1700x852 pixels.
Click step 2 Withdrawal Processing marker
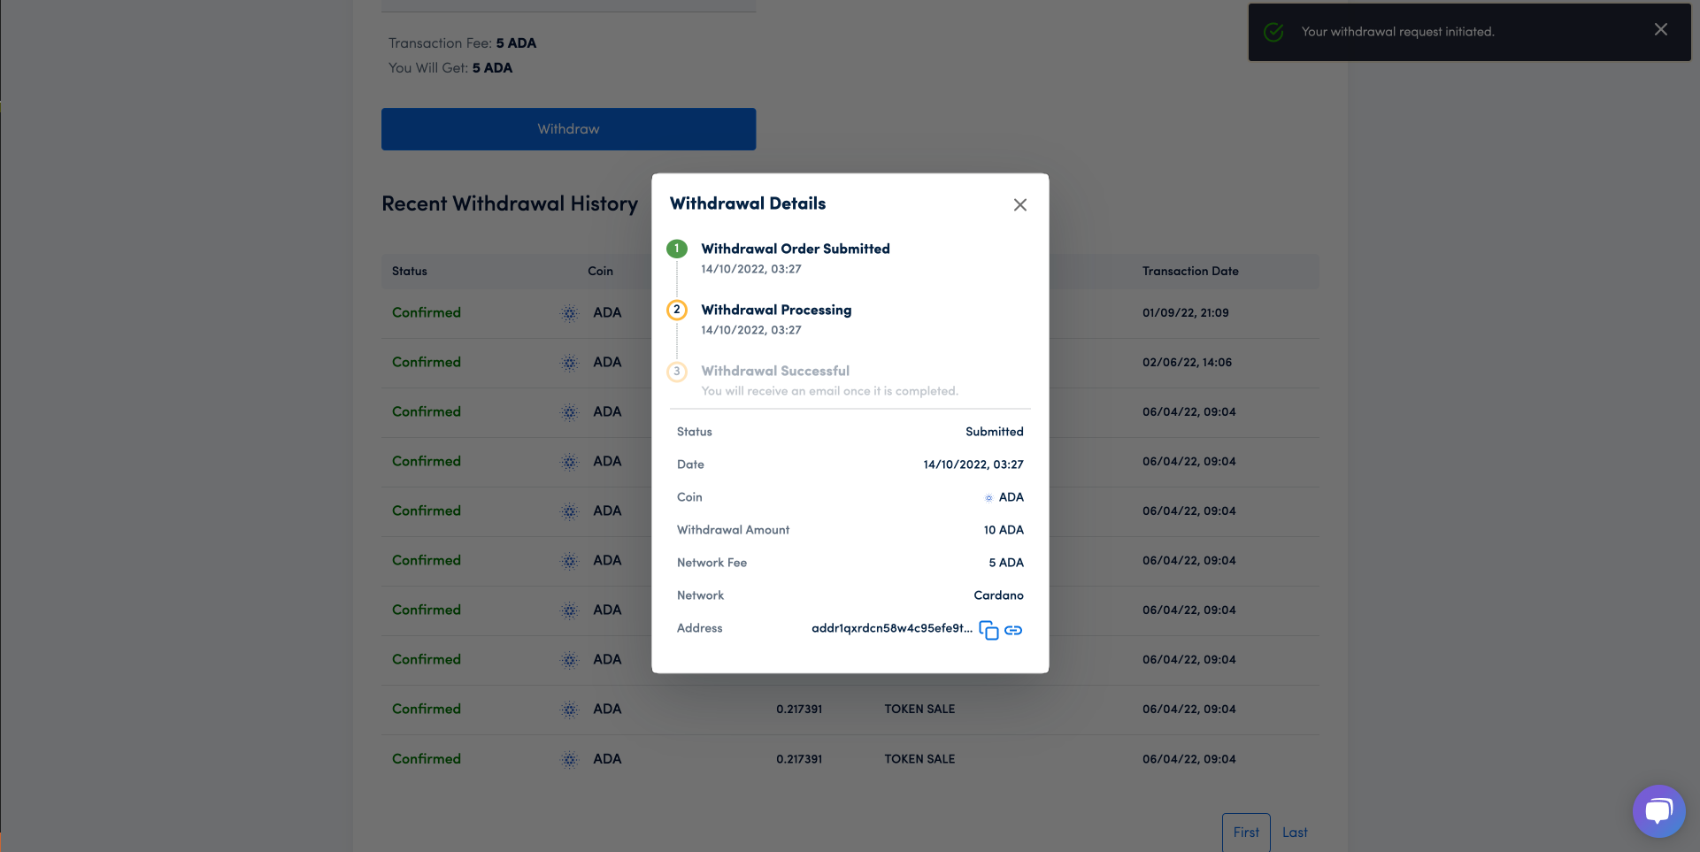(x=677, y=310)
